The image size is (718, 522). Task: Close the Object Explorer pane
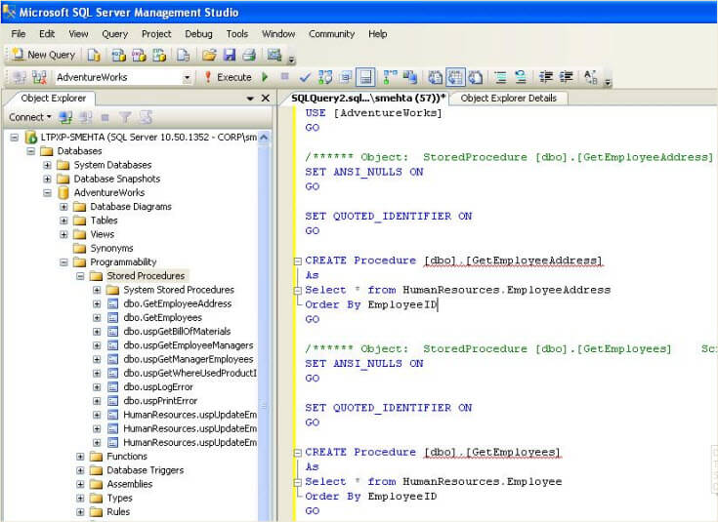pos(265,98)
